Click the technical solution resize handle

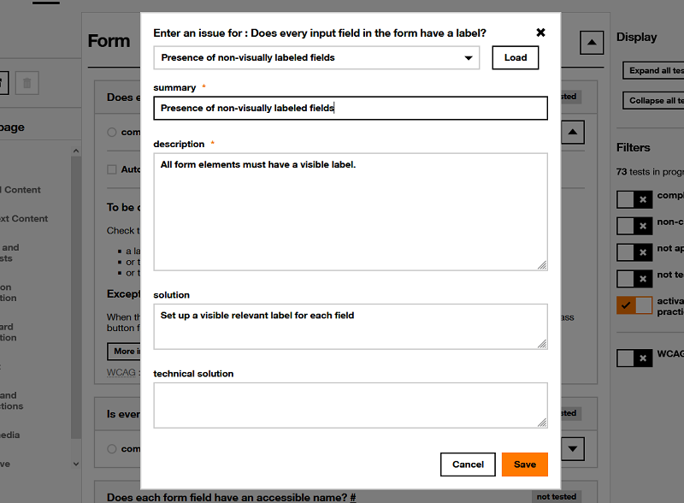(542, 423)
